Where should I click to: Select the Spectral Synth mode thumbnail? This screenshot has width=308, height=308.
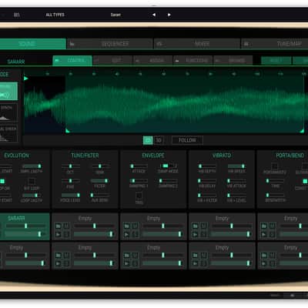click(8, 133)
